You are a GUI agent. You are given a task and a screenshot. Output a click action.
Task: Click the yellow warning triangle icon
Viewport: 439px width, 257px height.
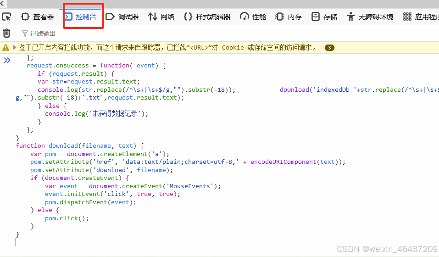point(6,48)
